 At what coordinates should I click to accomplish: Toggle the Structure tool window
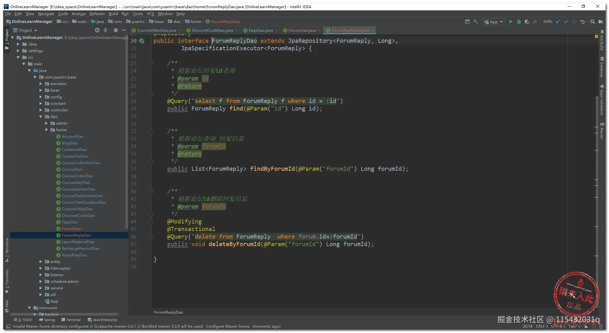coord(7,250)
